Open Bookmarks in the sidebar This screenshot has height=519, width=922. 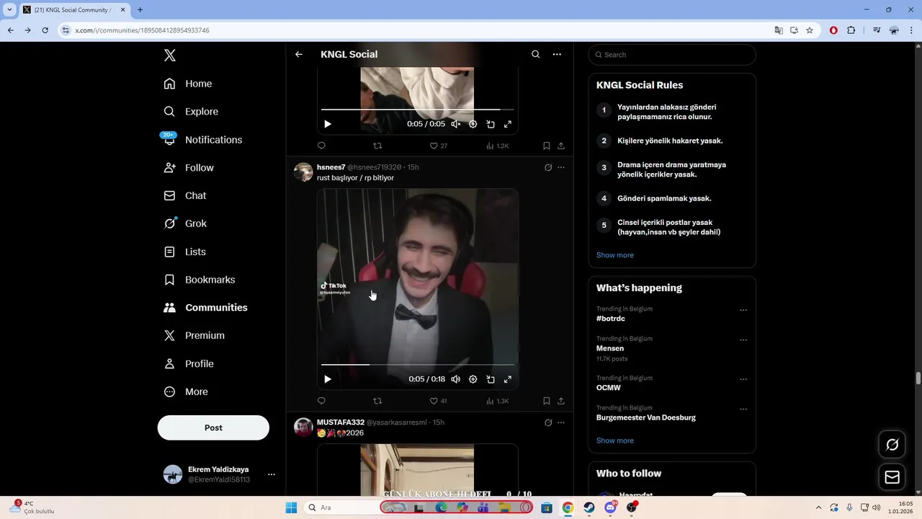coord(200,280)
